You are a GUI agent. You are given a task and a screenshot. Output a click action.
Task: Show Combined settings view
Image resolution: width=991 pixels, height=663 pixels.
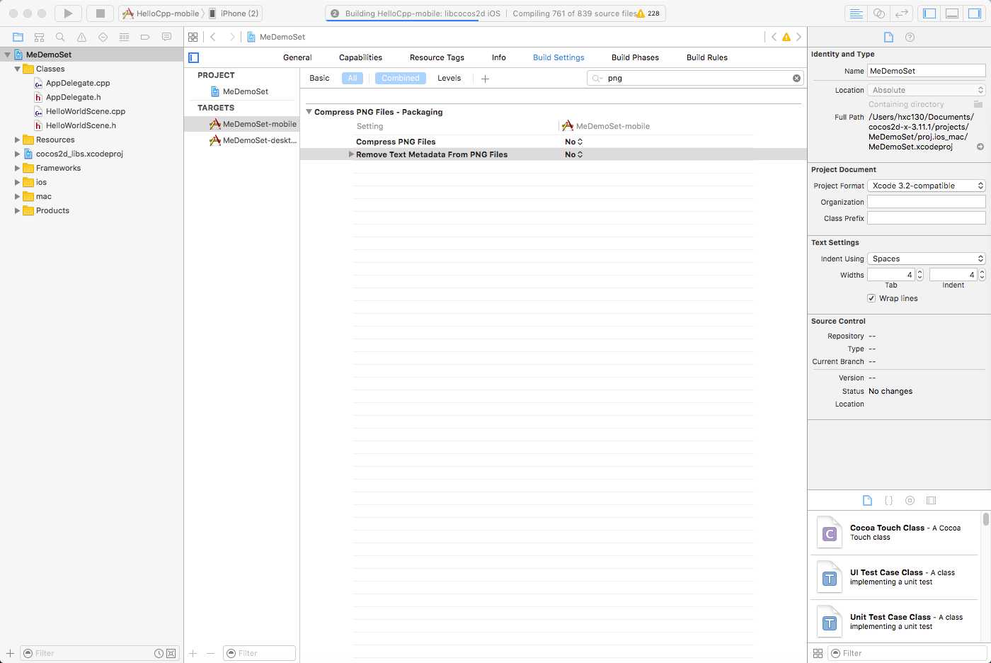[x=401, y=78]
